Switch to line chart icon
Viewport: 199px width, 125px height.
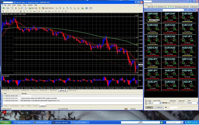coord(64,8)
